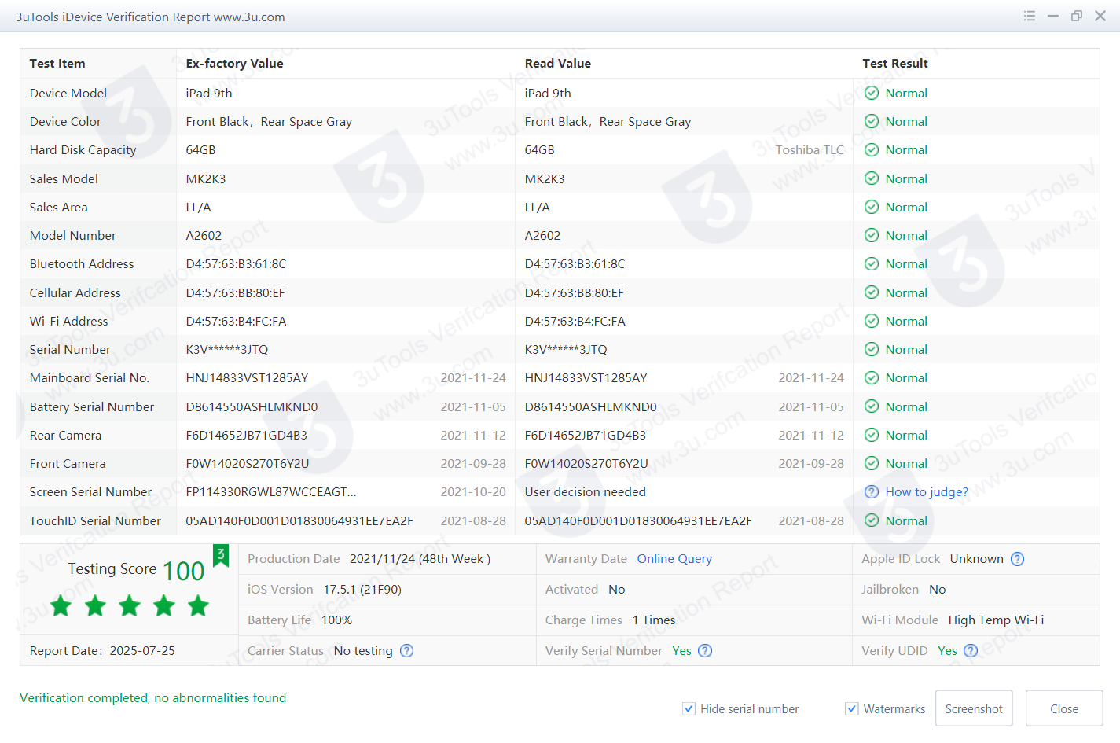
Task: Click the Ex-factory Value column header
Action: 234,64
